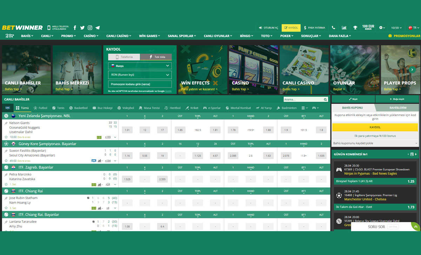Click the trophy icon in header
The height and width of the screenshot is (255, 421).
[355, 28]
